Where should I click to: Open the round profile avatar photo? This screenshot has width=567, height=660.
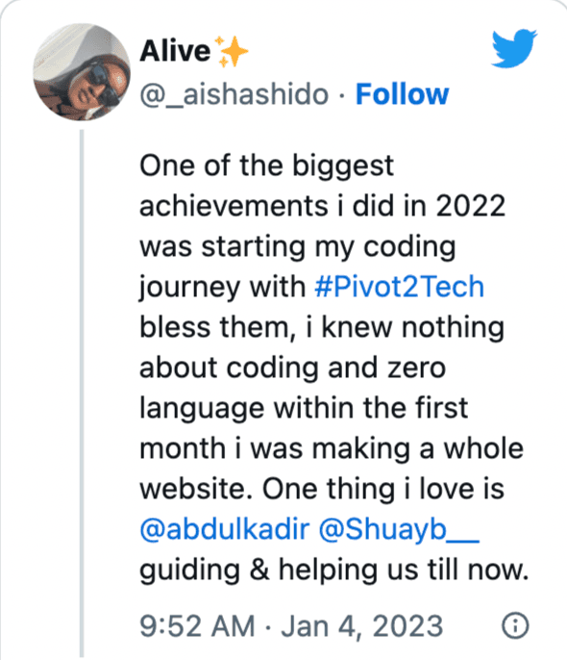[82, 72]
